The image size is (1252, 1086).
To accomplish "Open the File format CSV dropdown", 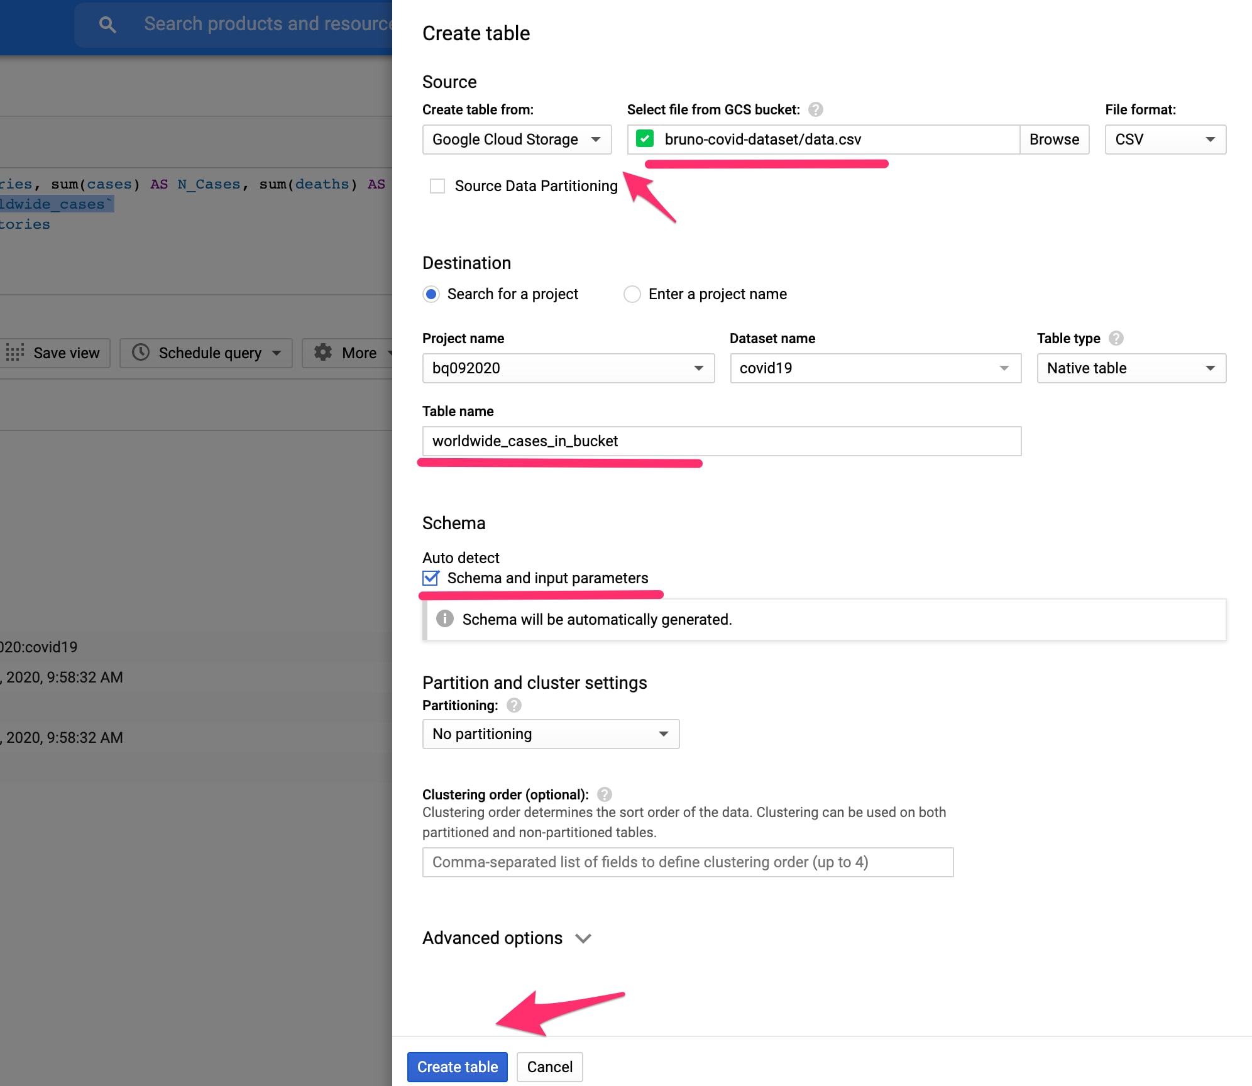I will tap(1165, 140).
